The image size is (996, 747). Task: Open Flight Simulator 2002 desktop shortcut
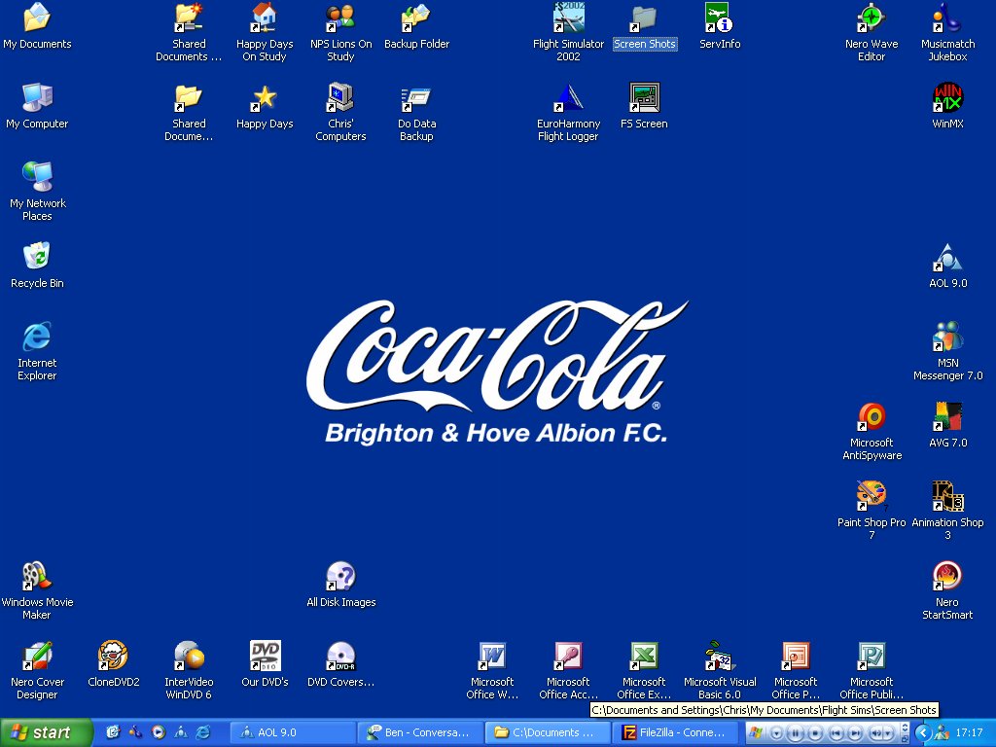tap(568, 32)
